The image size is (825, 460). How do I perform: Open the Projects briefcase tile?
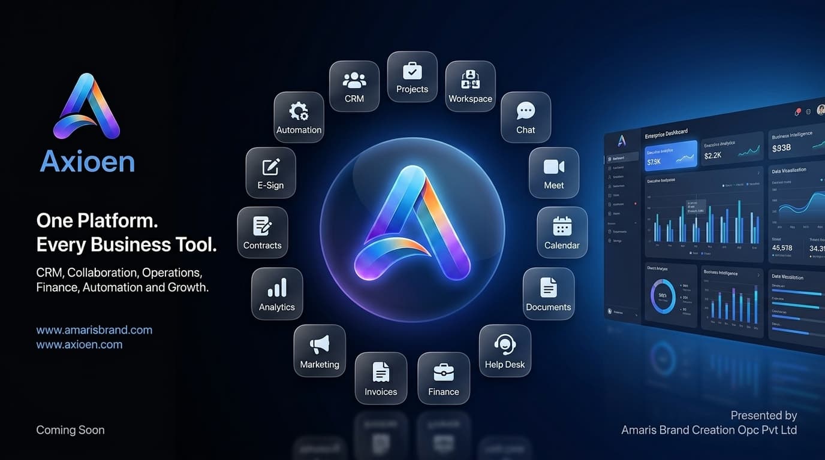tap(412, 77)
